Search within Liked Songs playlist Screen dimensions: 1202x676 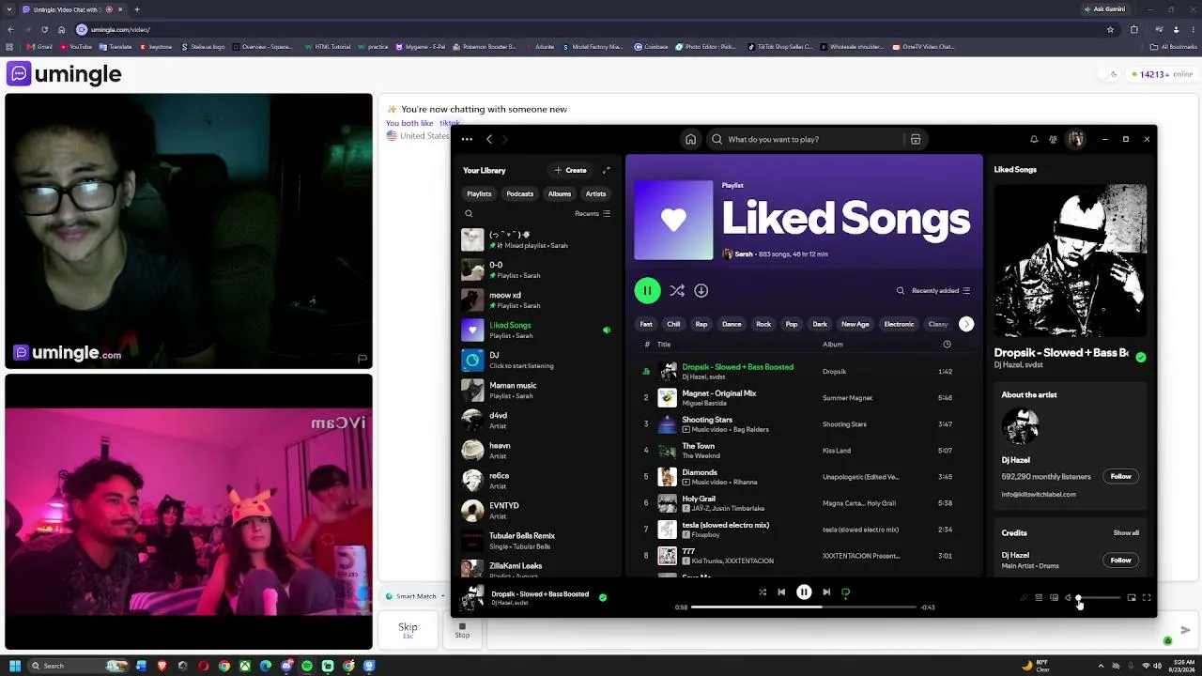point(900,291)
